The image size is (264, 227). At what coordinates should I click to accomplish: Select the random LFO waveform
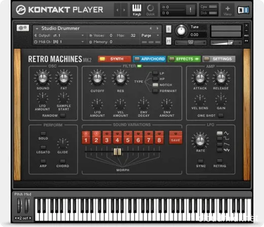tap(220, 150)
